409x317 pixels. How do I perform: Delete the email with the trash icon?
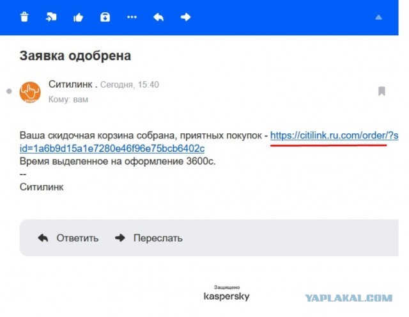click(x=24, y=17)
